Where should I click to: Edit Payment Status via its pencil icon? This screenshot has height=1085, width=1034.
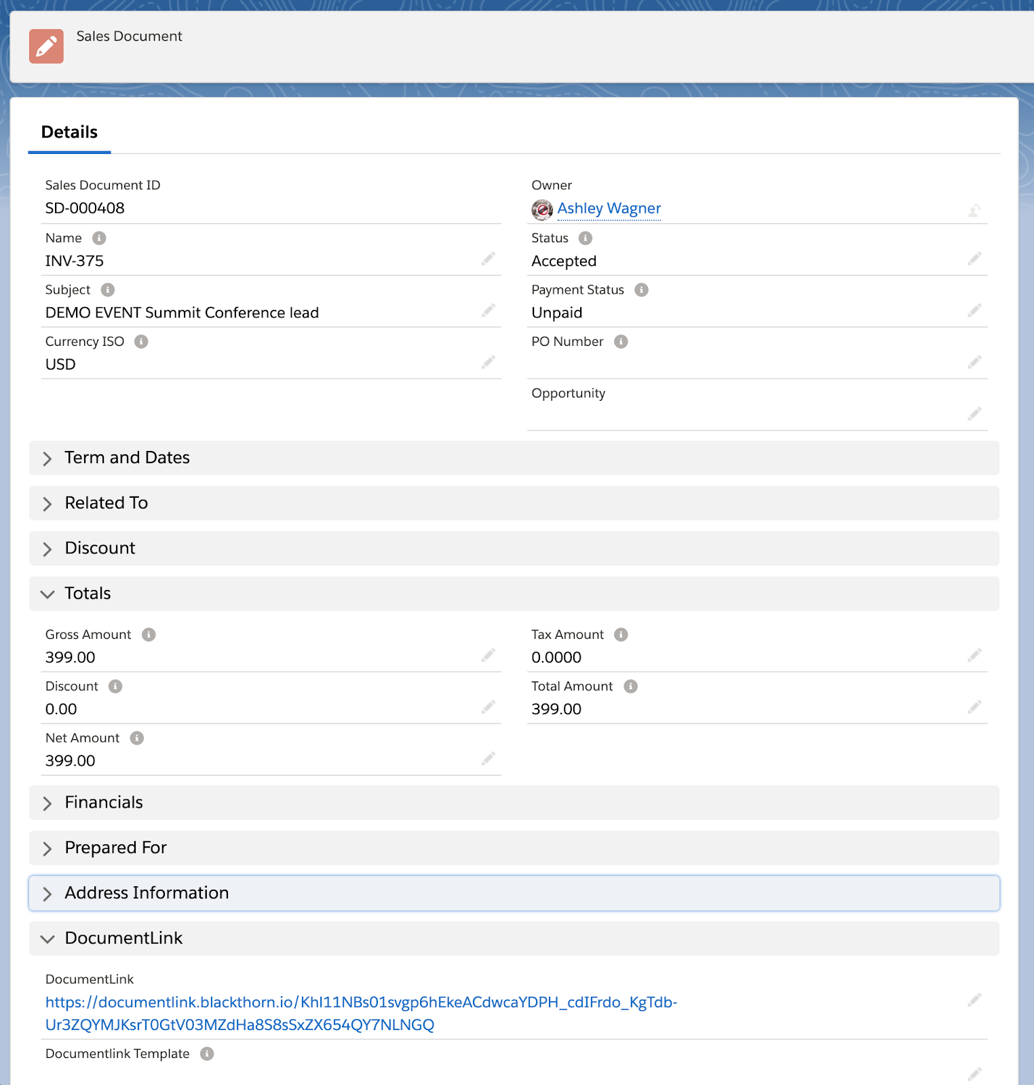(974, 311)
